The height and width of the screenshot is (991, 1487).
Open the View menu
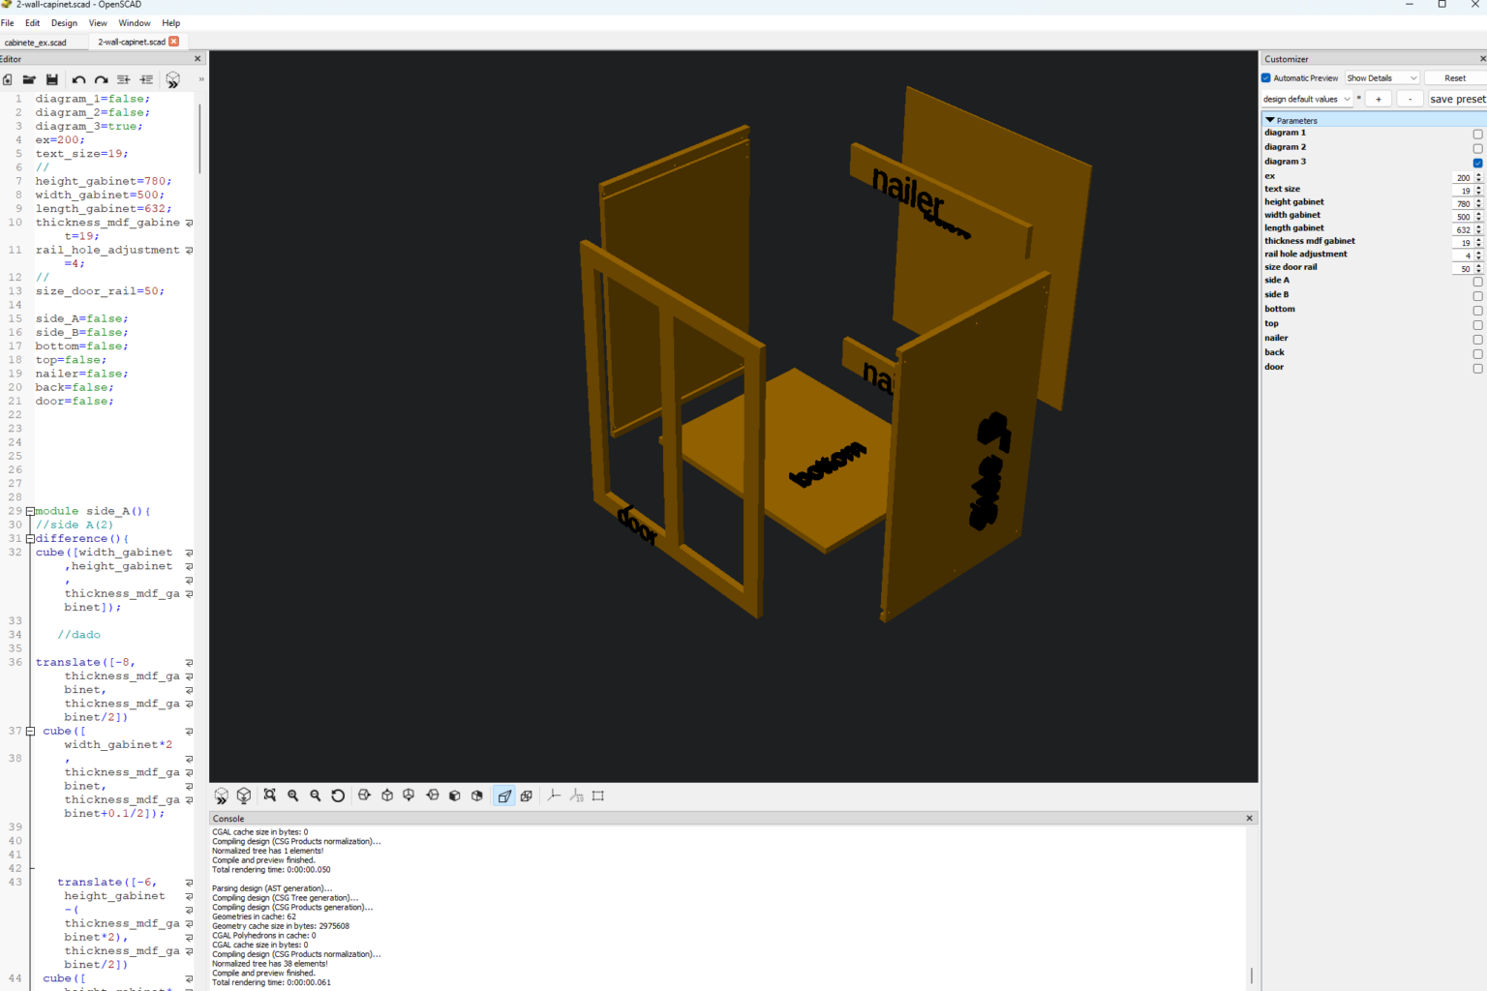click(98, 23)
